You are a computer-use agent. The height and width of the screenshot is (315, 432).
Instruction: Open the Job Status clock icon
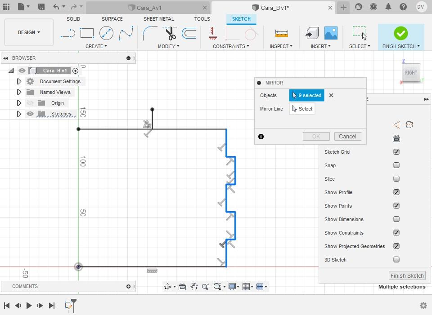(373, 7)
